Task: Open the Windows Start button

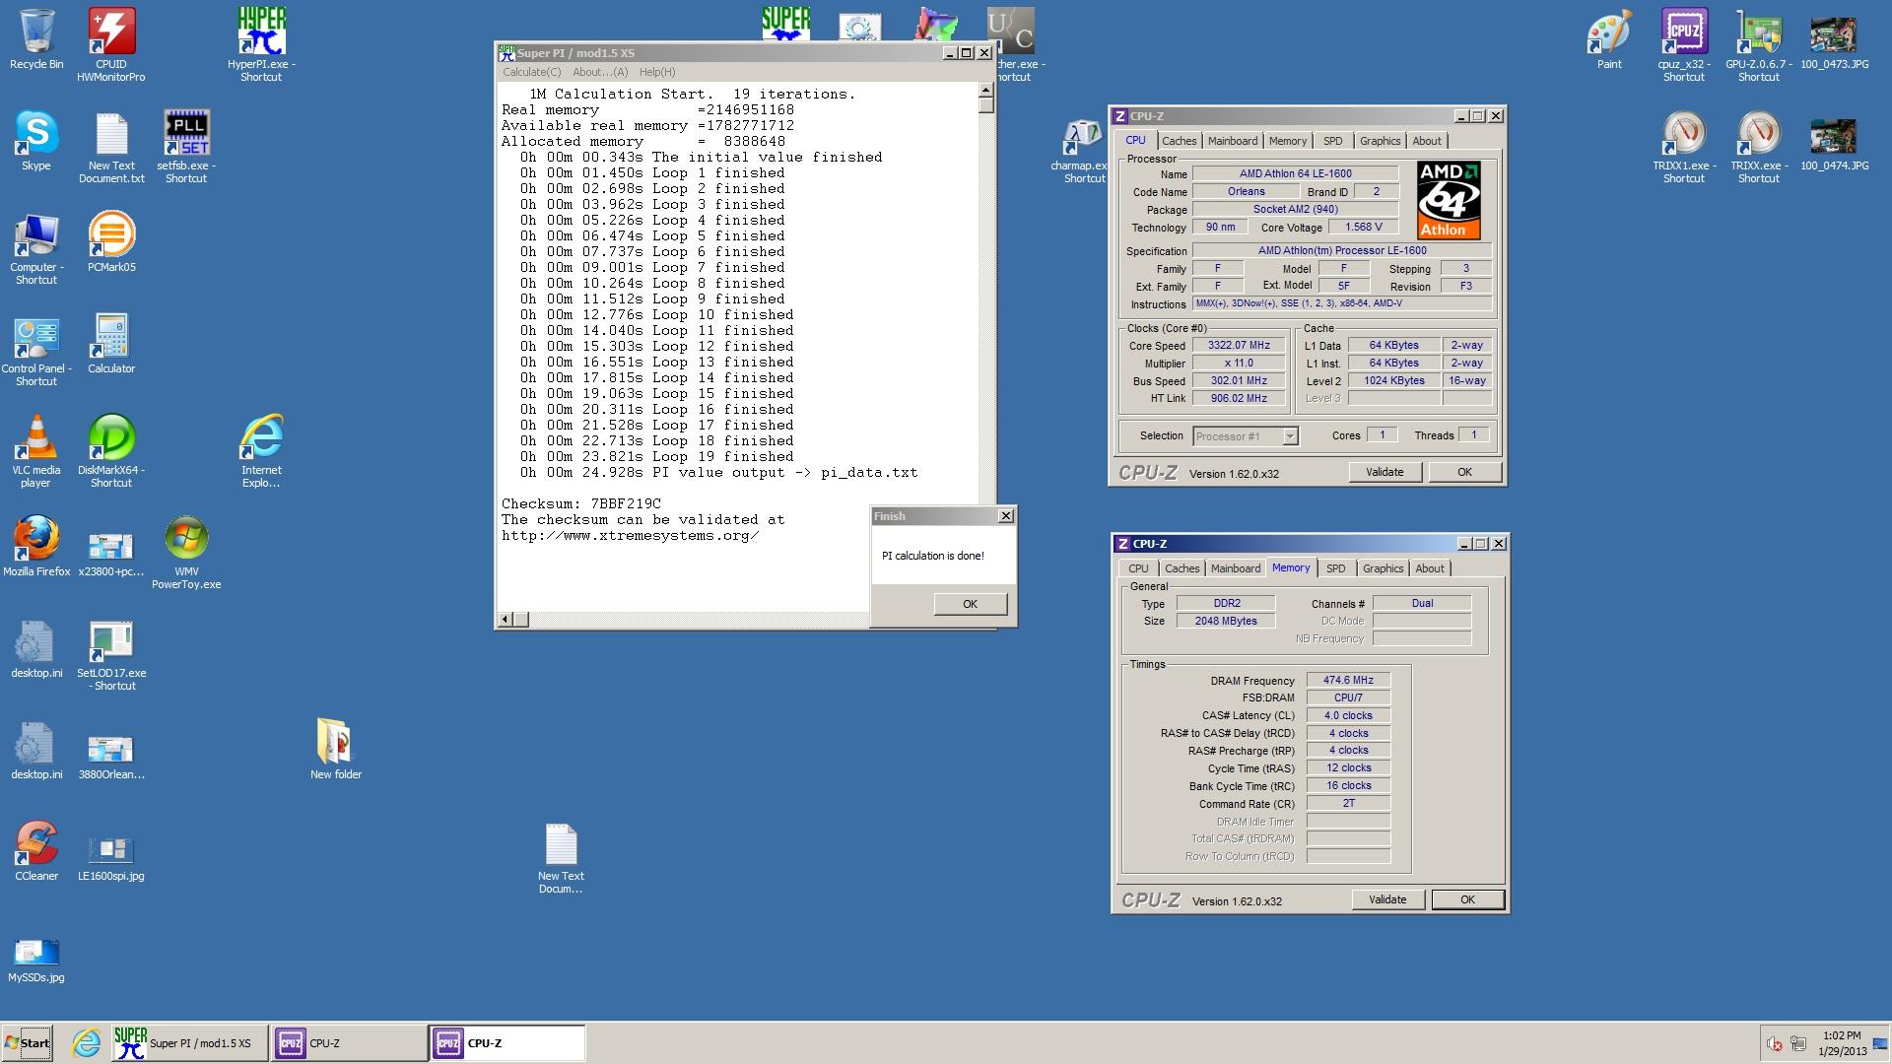Action: point(28,1043)
